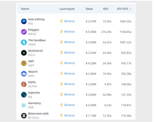This screenshot has width=154, height=122.
Task: Open the Harmony project name
Action: pyautogui.click(x=34, y=103)
